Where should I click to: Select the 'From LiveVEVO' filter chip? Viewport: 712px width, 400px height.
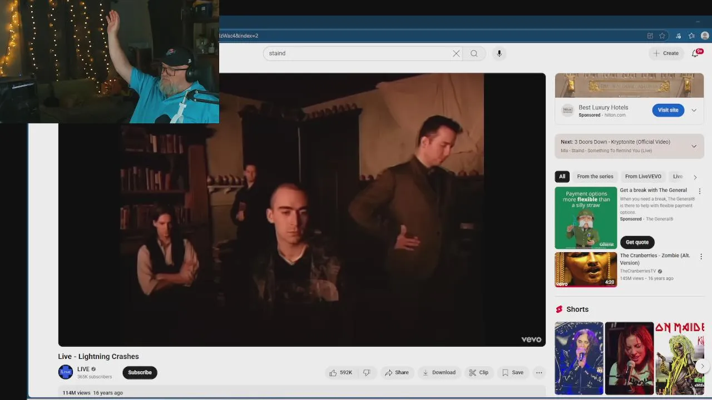pos(643,177)
